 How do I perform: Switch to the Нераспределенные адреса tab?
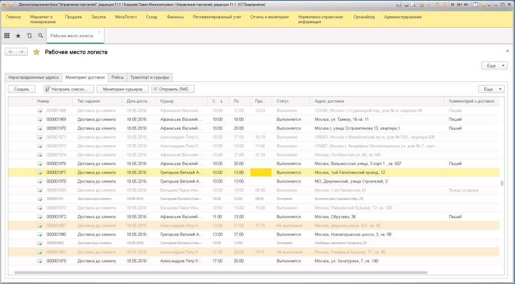click(x=34, y=77)
